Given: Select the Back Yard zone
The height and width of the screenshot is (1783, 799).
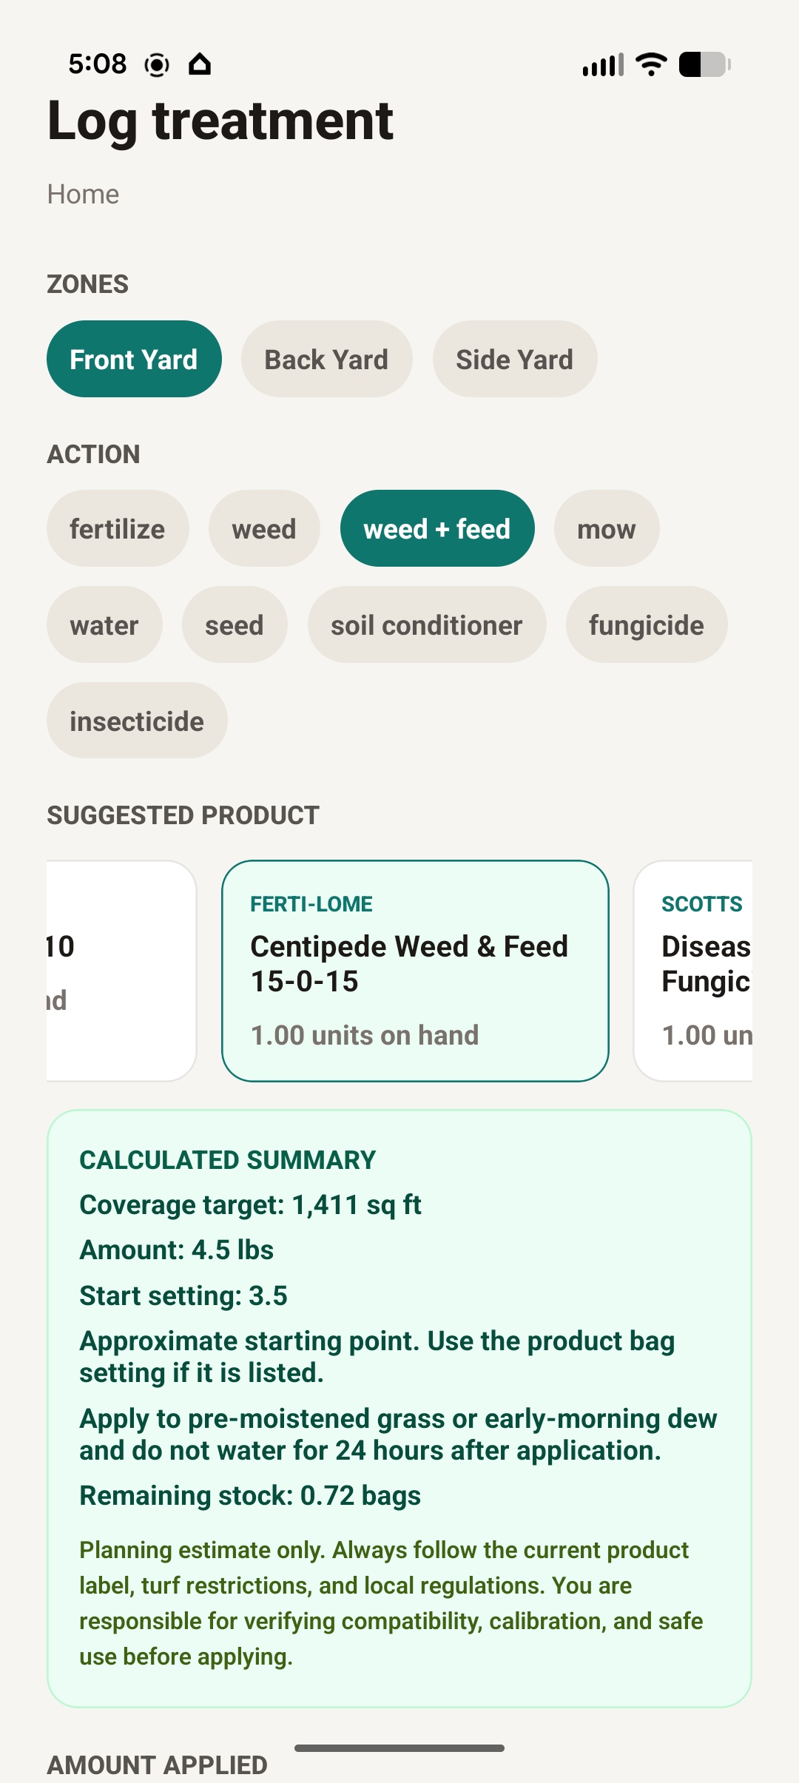Looking at the screenshot, I should click(326, 359).
